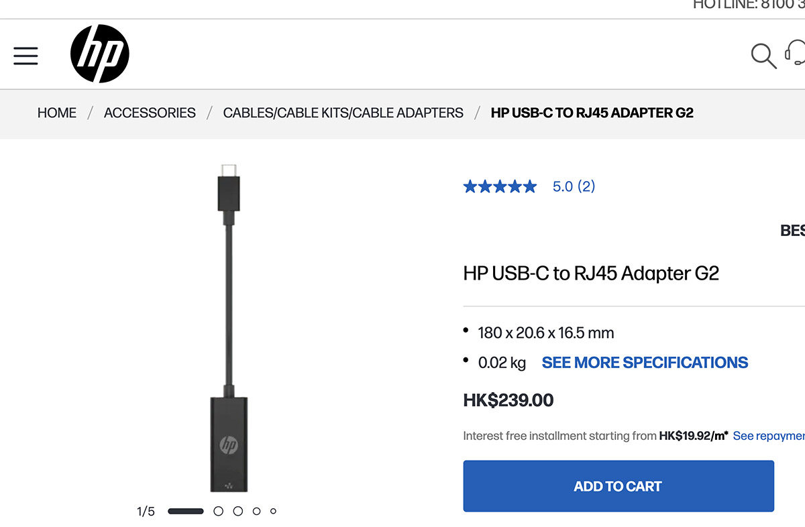
Task: Expand SEE MORE SPECIFICATIONS
Action: click(645, 363)
